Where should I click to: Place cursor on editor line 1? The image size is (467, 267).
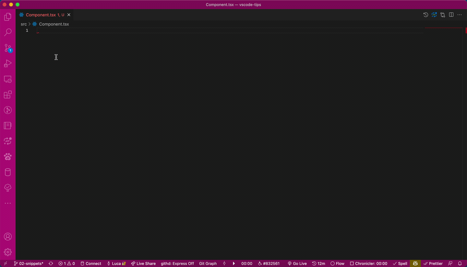click(230, 30)
